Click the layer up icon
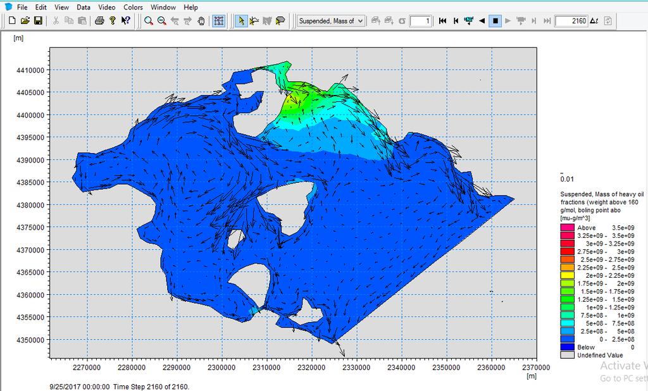Image resolution: width=648 pixels, height=391 pixels. (376, 21)
